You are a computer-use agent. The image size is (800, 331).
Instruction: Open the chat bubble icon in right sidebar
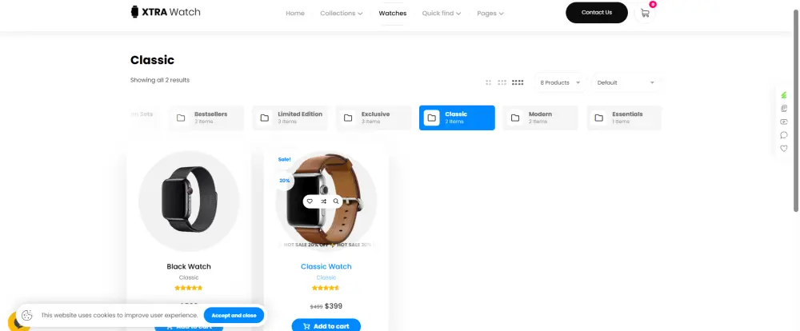pyautogui.click(x=784, y=135)
